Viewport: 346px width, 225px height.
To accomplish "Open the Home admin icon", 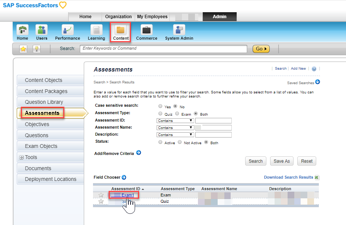I will click(x=22, y=30).
